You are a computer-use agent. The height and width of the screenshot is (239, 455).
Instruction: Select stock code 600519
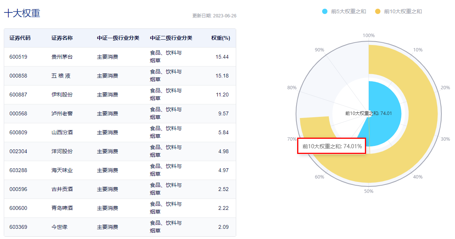click(19, 57)
